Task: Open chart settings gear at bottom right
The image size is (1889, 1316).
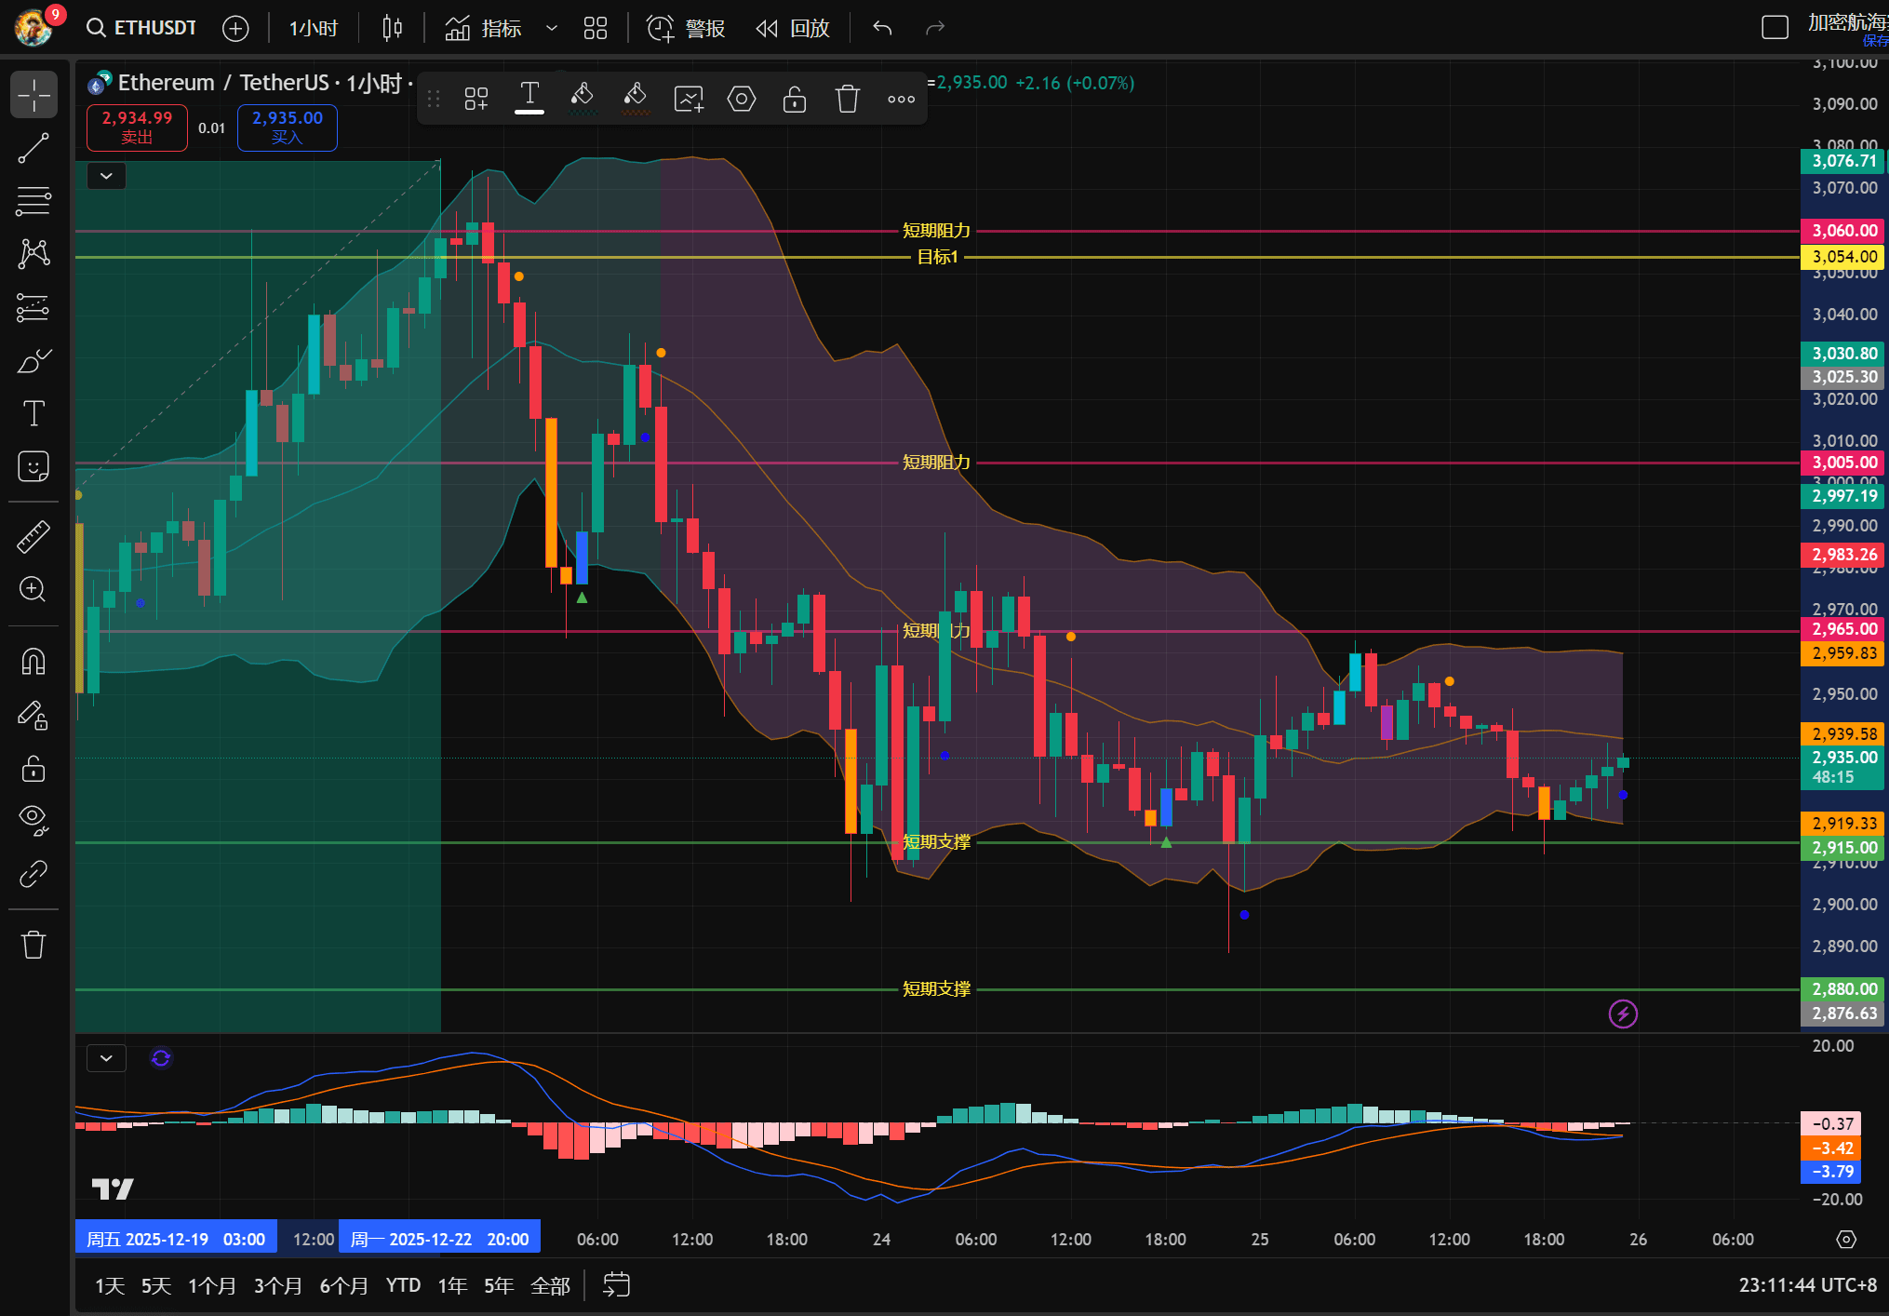Action: click(x=1846, y=1239)
